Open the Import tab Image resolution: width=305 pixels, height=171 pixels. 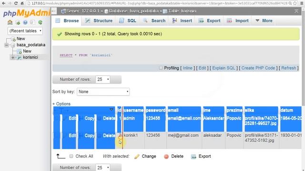(x=238, y=20)
